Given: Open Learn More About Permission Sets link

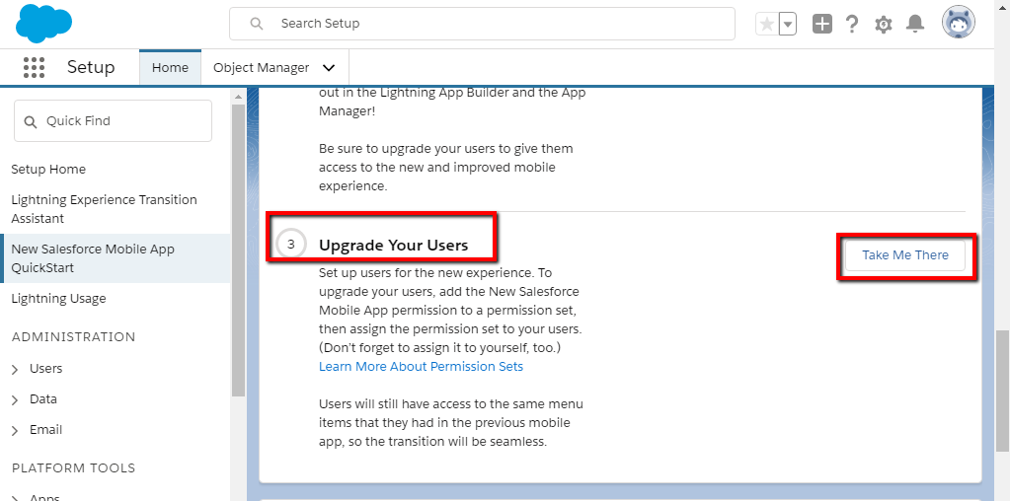Looking at the screenshot, I should point(421,367).
